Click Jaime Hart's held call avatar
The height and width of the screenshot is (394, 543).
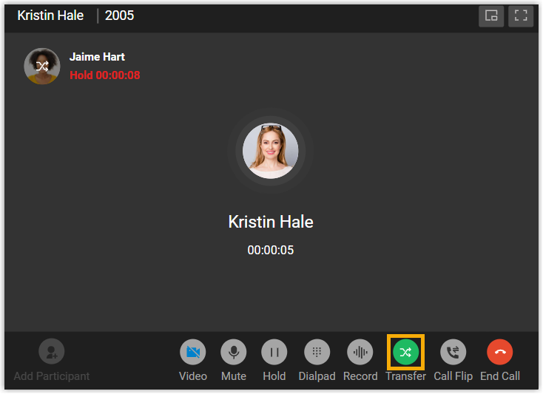coord(42,66)
